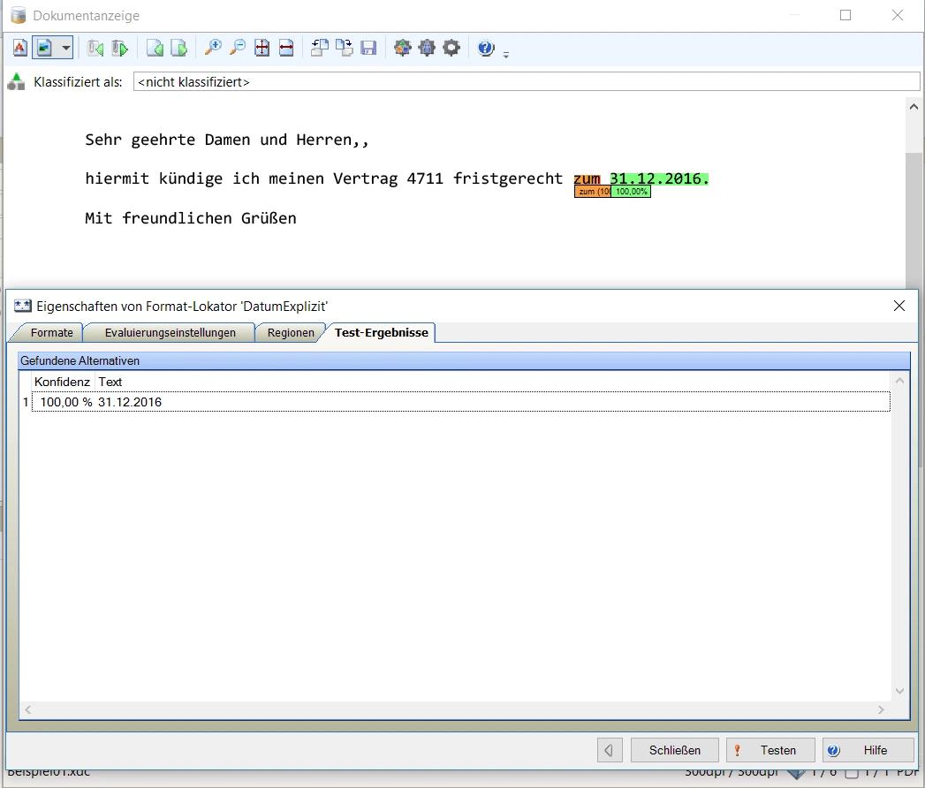
Task: Rotate the page left icon
Action: [x=320, y=48]
